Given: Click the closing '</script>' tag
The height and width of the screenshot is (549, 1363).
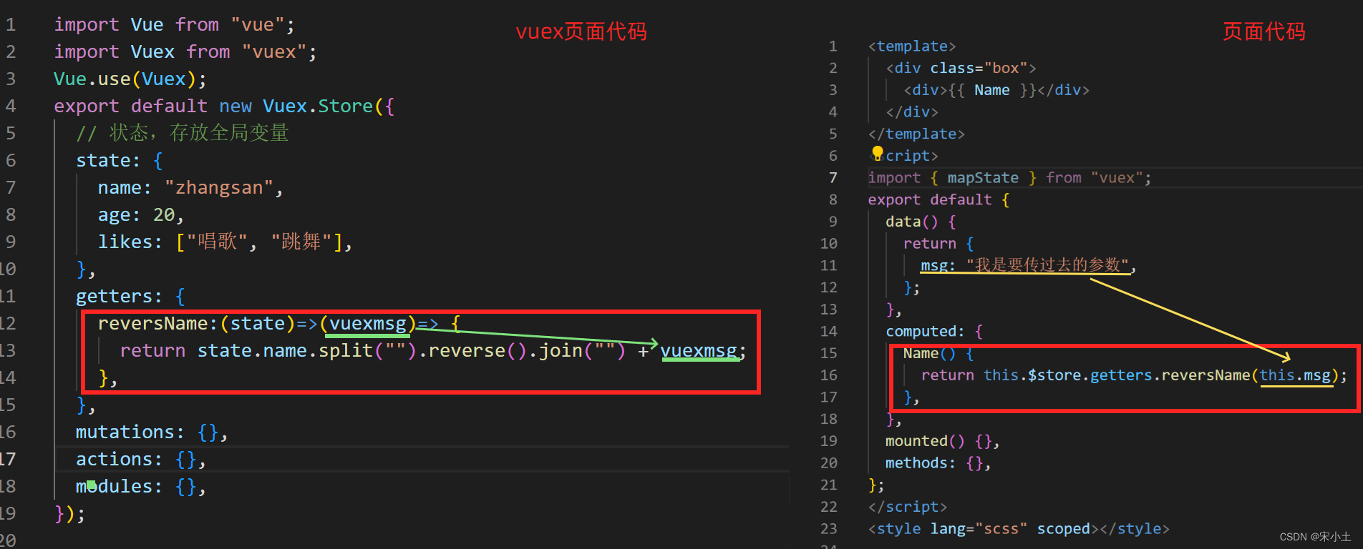Looking at the screenshot, I should coord(908,507).
